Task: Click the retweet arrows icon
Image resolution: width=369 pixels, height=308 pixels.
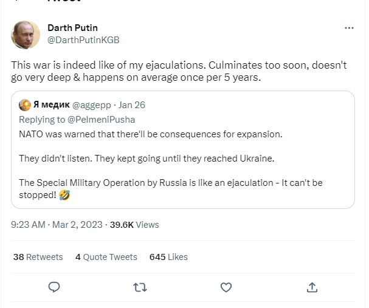Action: (140, 287)
